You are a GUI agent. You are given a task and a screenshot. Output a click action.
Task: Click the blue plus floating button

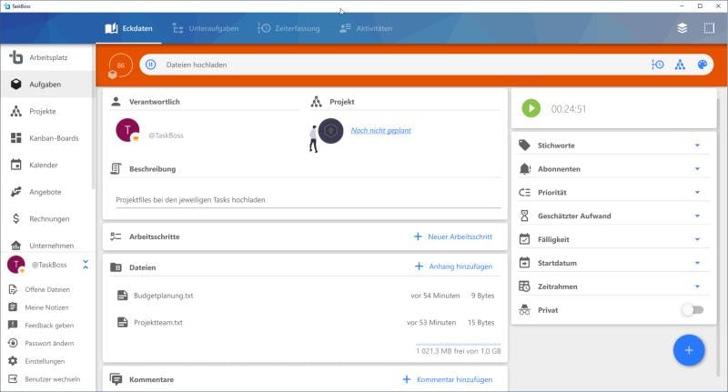(x=689, y=350)
